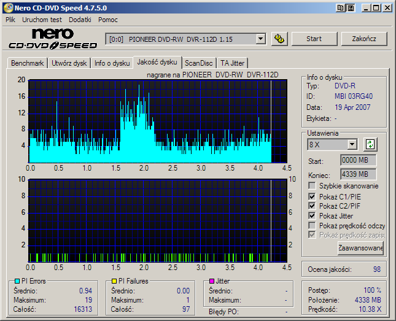Click PI Failures Średnio value 0.00
This screenshot has height=321, width=396.
[184, 291]
